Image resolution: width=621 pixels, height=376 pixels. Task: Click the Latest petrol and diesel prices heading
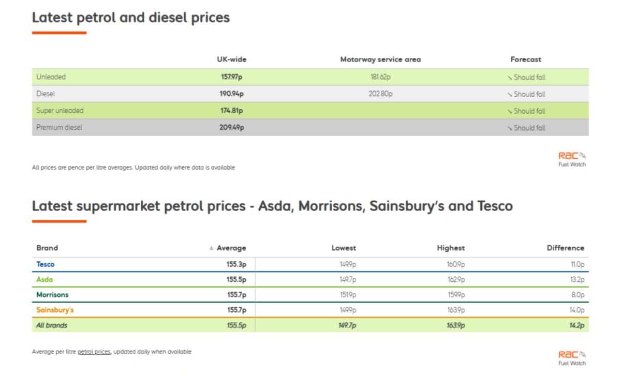point(131,18)
